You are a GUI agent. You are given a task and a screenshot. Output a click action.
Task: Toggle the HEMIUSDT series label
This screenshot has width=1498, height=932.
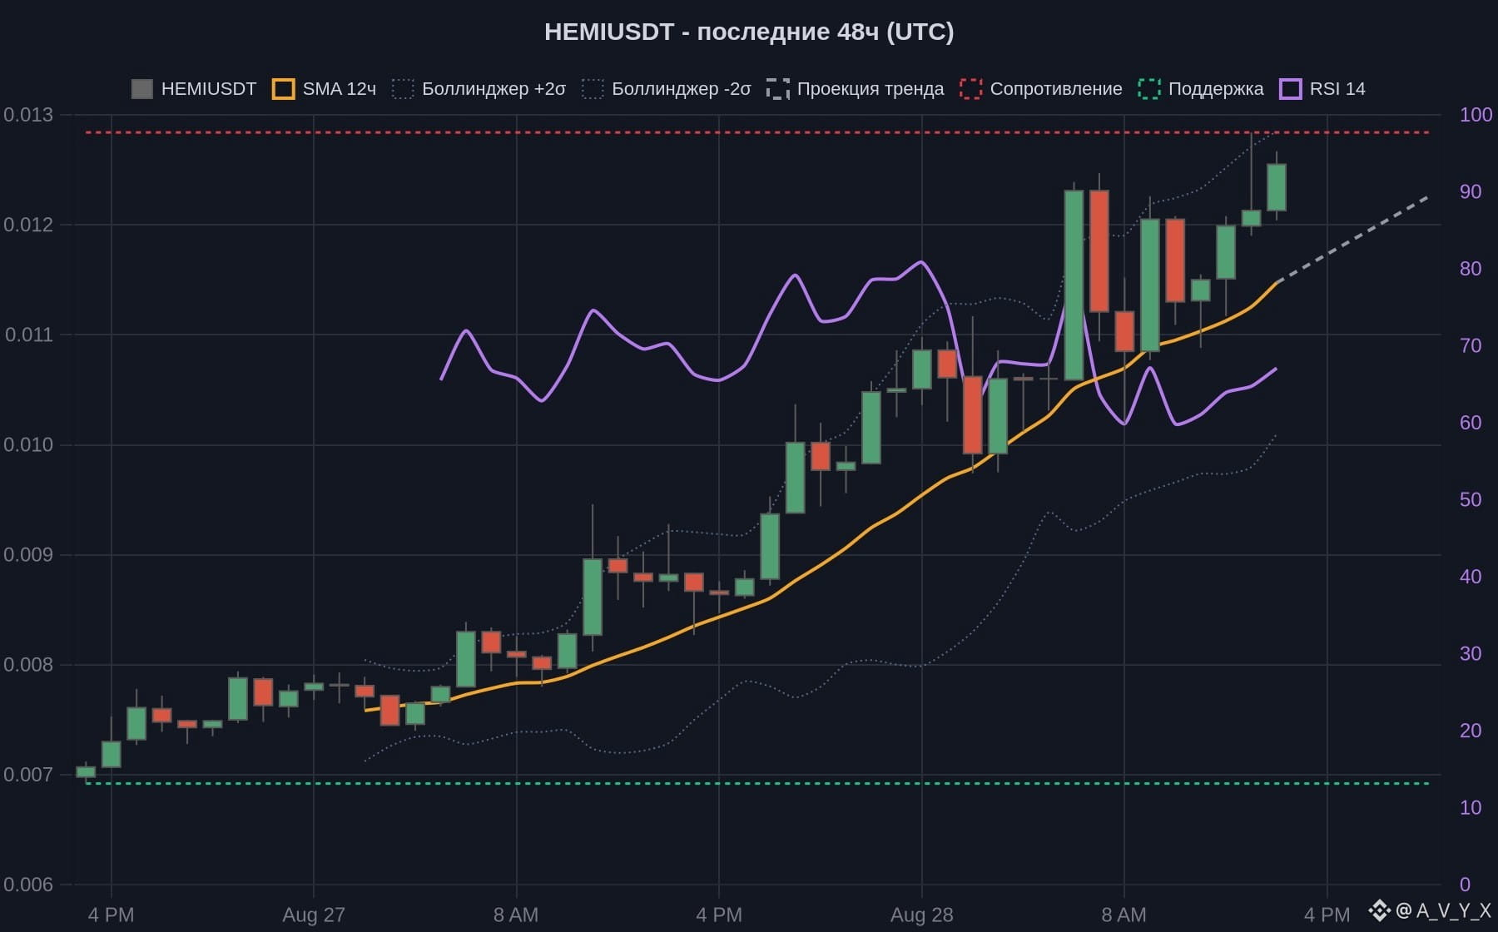pyautogui.click(x=209, y=89)
